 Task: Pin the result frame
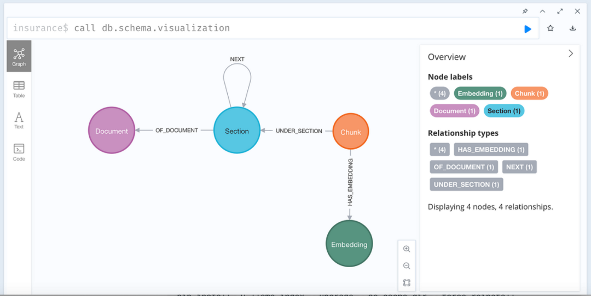(525, 11)
